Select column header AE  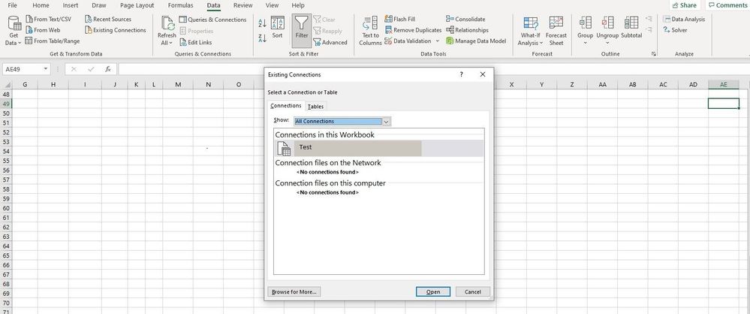tap(723, 84)
